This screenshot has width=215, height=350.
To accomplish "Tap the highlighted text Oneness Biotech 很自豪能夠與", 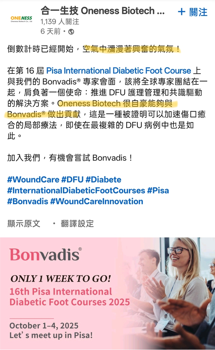I will click(115, 103).
